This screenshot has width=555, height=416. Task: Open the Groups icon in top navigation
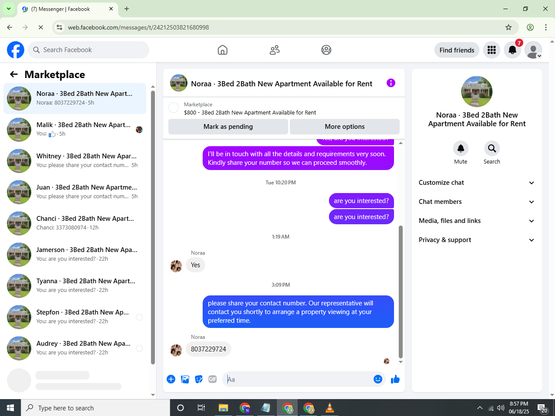[326, 50]
